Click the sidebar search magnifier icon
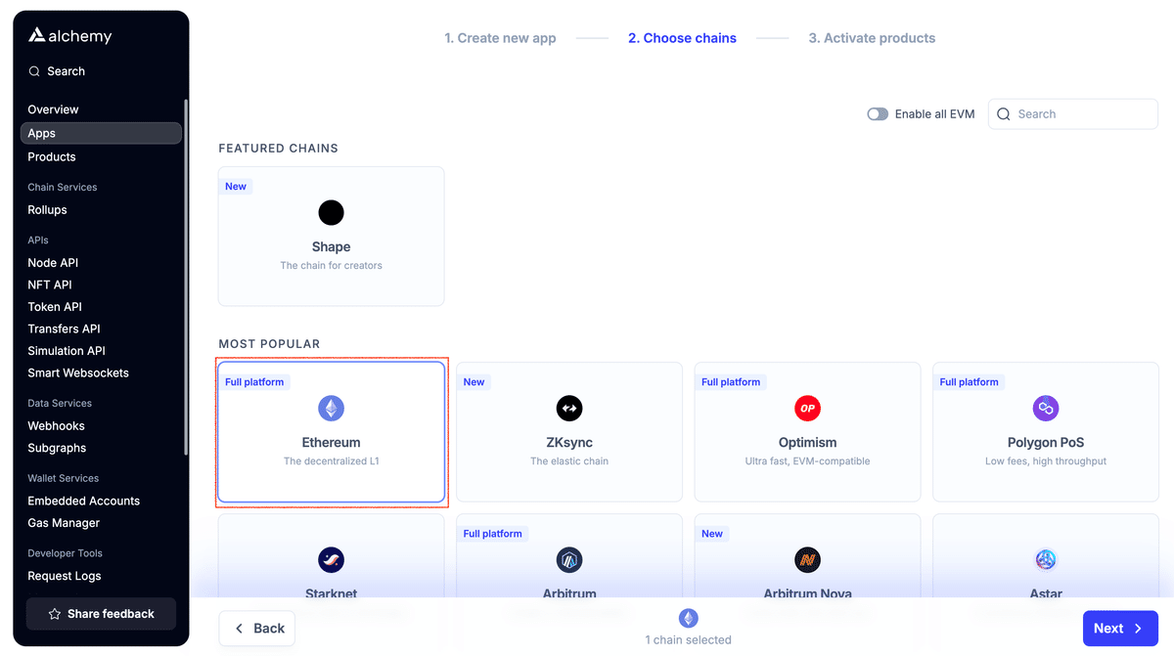This screenshot has width=1174, height=656. coord(34,71)
